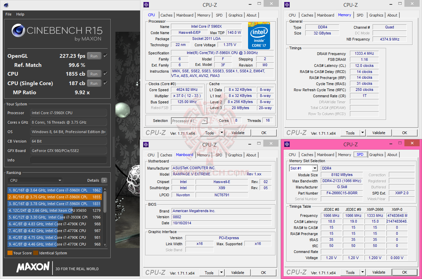The height and width of the screenshot is (279, 422).
Task: Click the RAMPAGE V EXTREME model field
Action: [204, 174]
